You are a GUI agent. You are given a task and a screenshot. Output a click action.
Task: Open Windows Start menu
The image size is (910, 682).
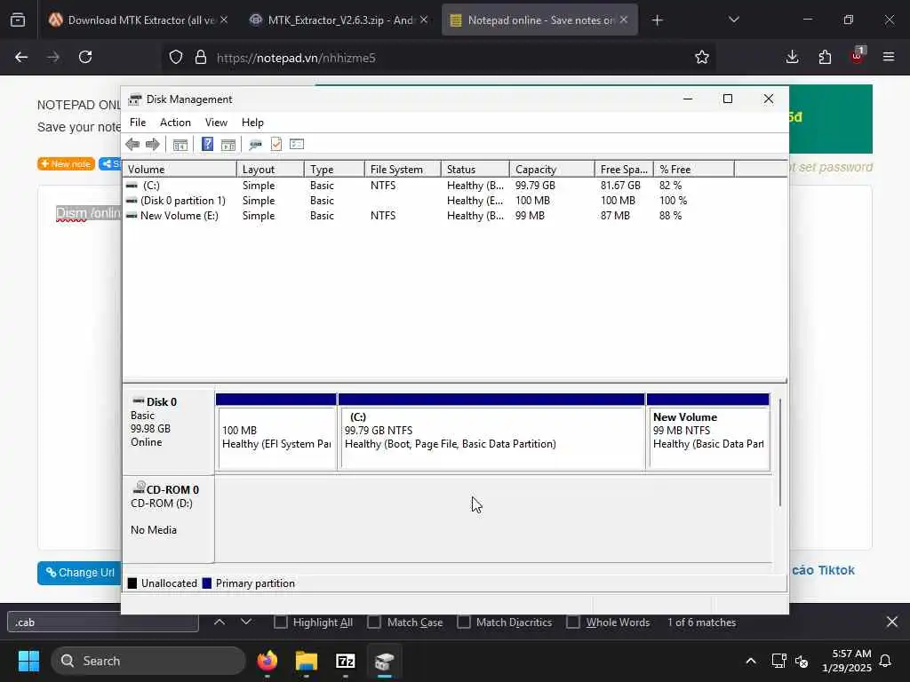28,661
